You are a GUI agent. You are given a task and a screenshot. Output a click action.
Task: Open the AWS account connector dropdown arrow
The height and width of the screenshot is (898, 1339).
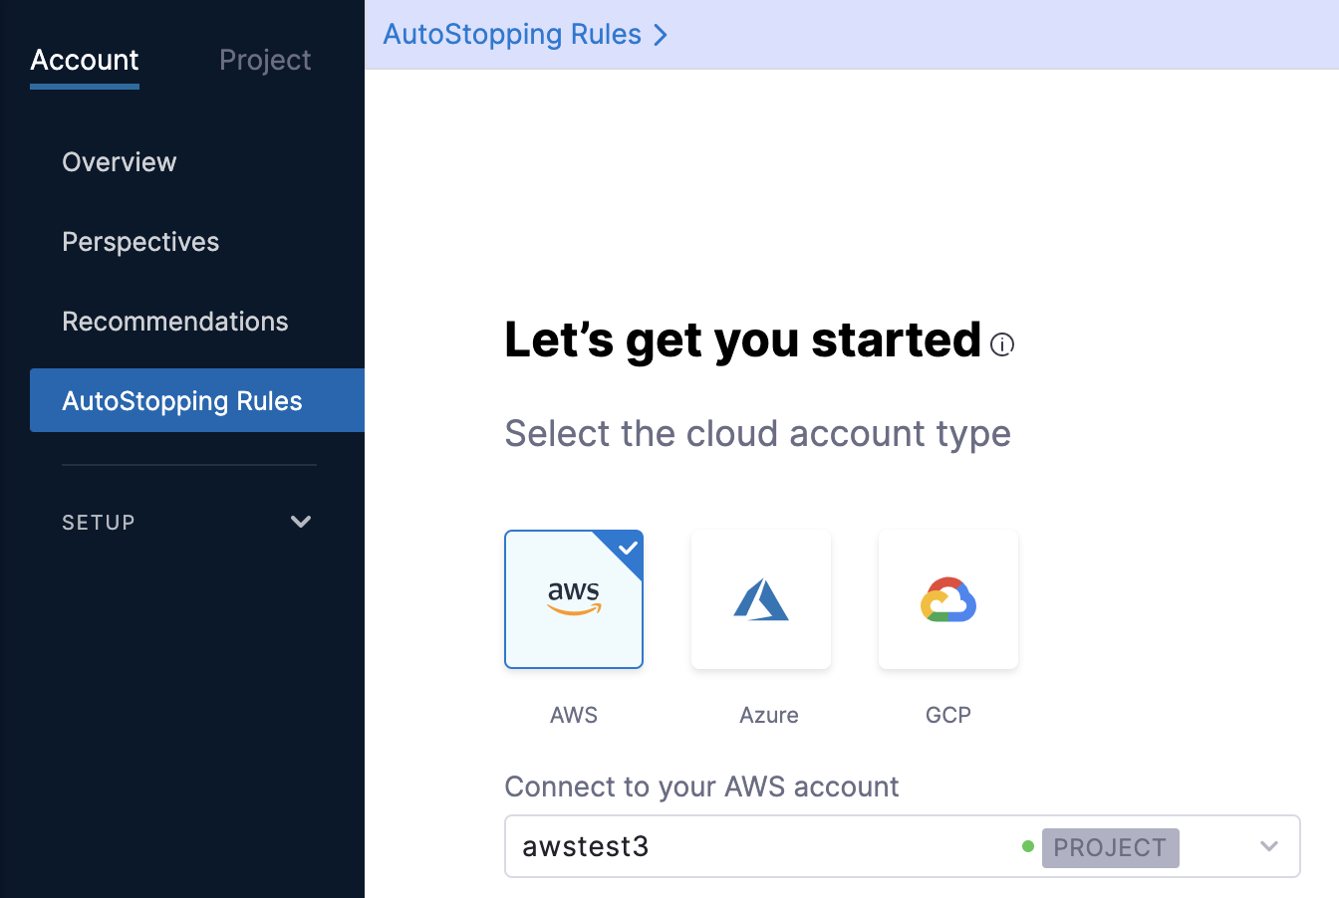(1268, 847)
